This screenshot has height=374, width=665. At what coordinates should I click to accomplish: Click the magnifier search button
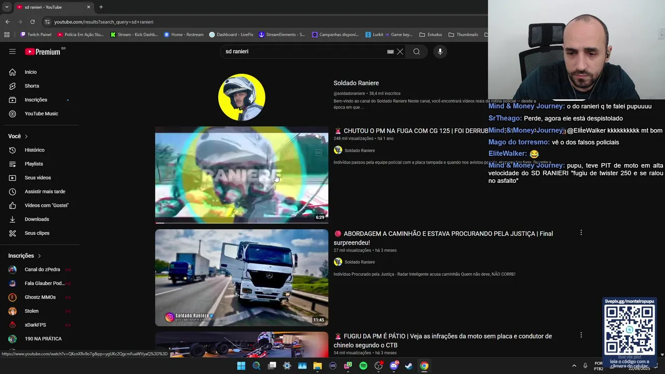[x=416, y=51]
